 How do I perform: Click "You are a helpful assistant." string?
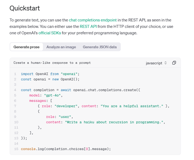pyautogui.click(x=132, y=106)
